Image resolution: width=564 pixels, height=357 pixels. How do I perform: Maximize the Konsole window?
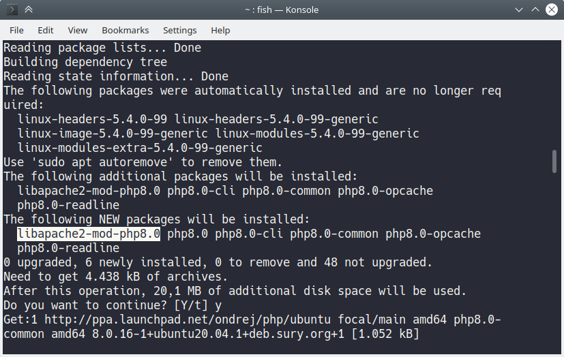point(535,10)
